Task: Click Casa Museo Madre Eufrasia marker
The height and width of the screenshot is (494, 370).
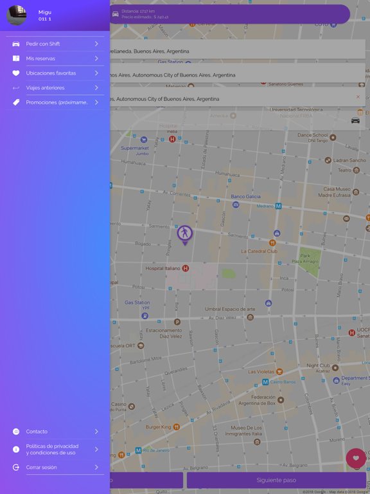Action: click(x=356, y=192)
